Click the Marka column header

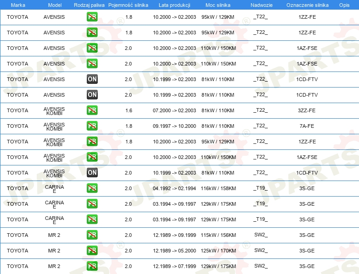tap(18, 5)
